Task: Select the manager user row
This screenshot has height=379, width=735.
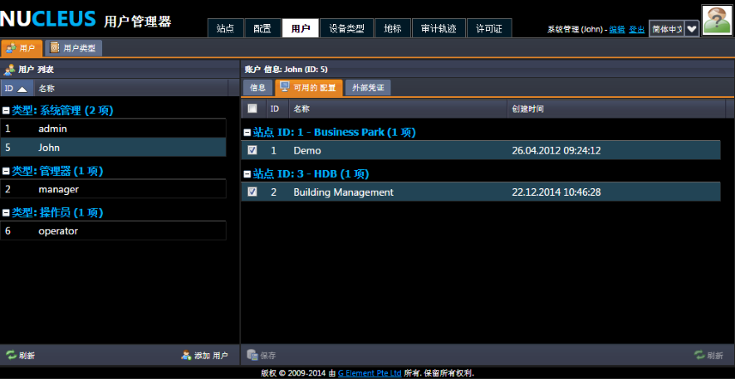Action: [x=113, y=189]
